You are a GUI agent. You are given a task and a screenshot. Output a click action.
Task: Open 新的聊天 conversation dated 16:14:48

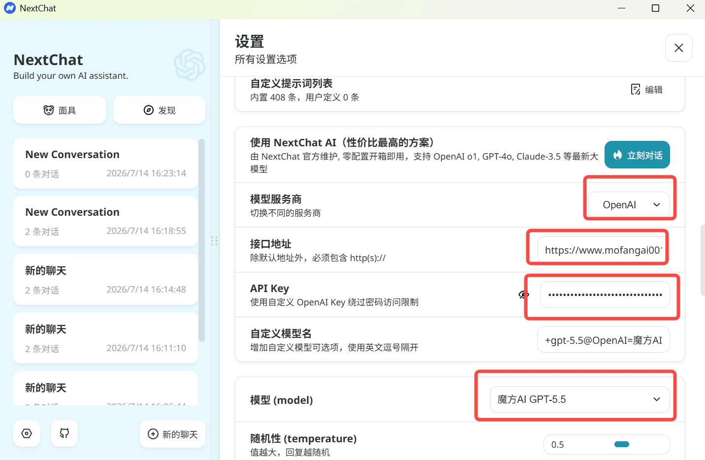tap(105, 279)
